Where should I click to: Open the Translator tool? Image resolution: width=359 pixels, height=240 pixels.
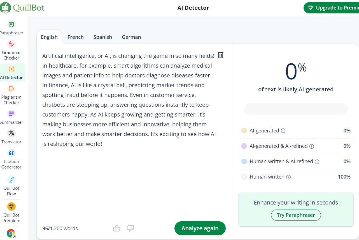[11, 137]
